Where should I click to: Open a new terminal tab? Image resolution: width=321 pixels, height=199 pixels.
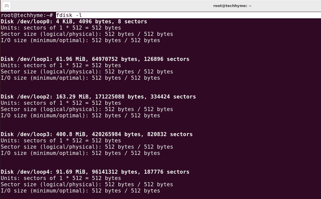tap(7, 6)
